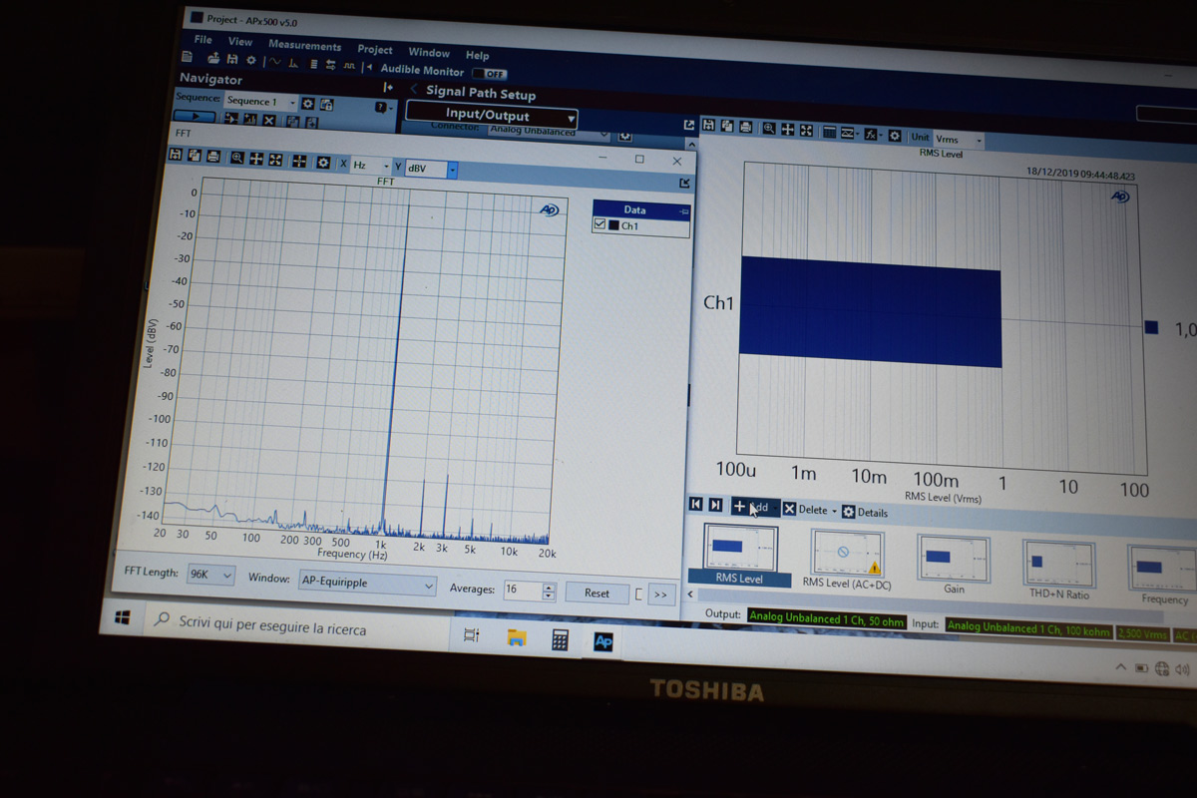The height and width of the screenshot is (798, 1197).
Task: Toggle the Audible Monitor OFF switch
Action: tap(489, 73)
